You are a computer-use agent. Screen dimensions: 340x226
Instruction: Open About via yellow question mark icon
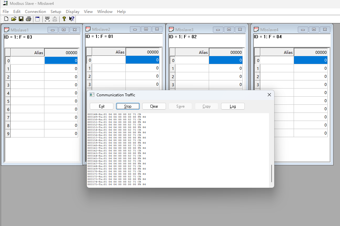pyautogui.click(x=64, y=19)
